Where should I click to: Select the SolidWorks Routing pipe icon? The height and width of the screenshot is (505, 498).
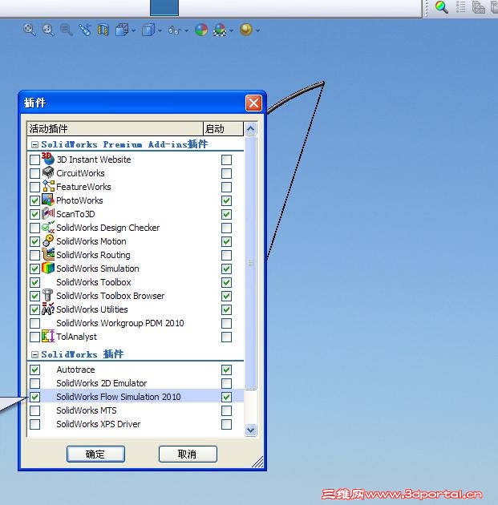click(48, 254)
